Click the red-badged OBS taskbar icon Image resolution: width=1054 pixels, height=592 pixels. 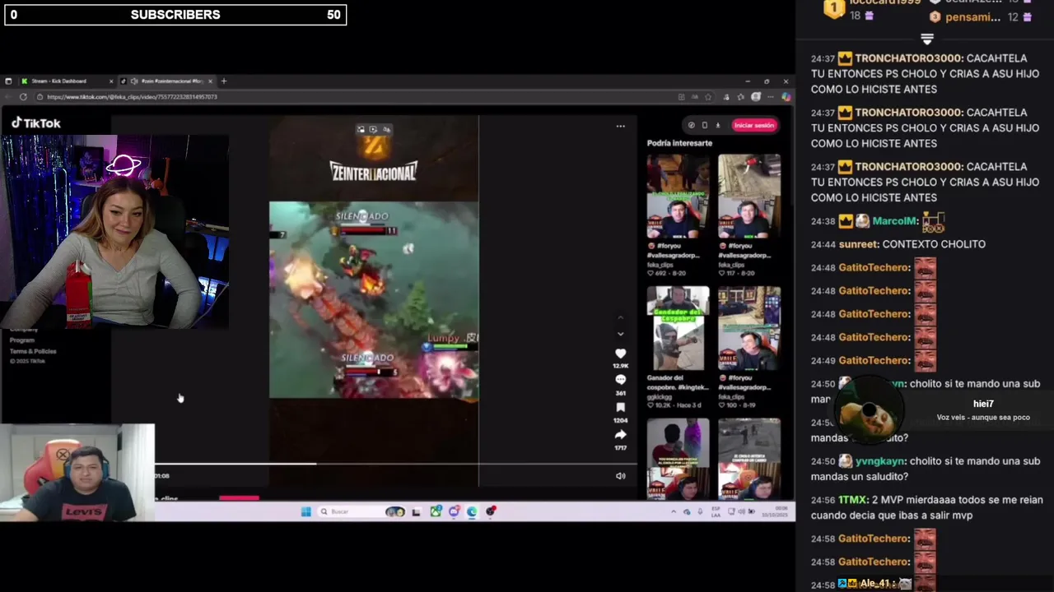(x=490, y=511)
